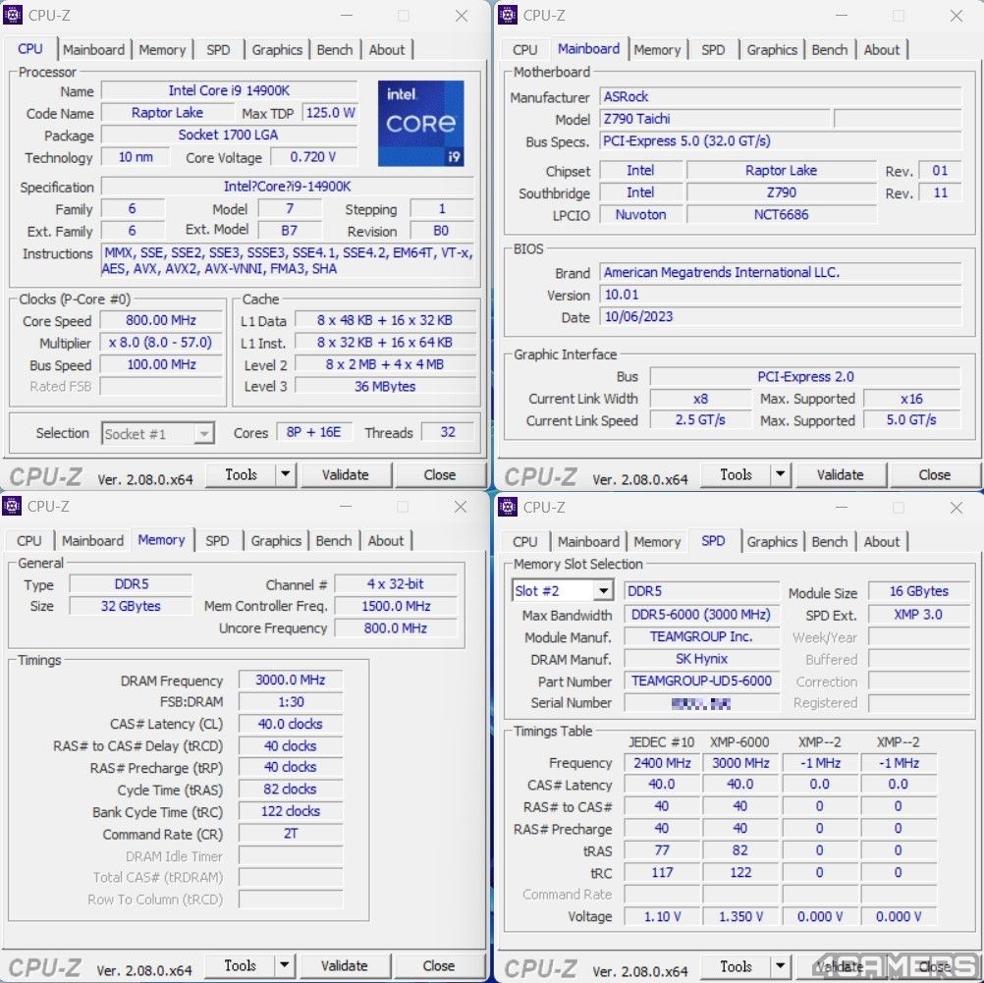
Task: Minimize the Mainboard CPU-Z window
Action: coord(842,15)
